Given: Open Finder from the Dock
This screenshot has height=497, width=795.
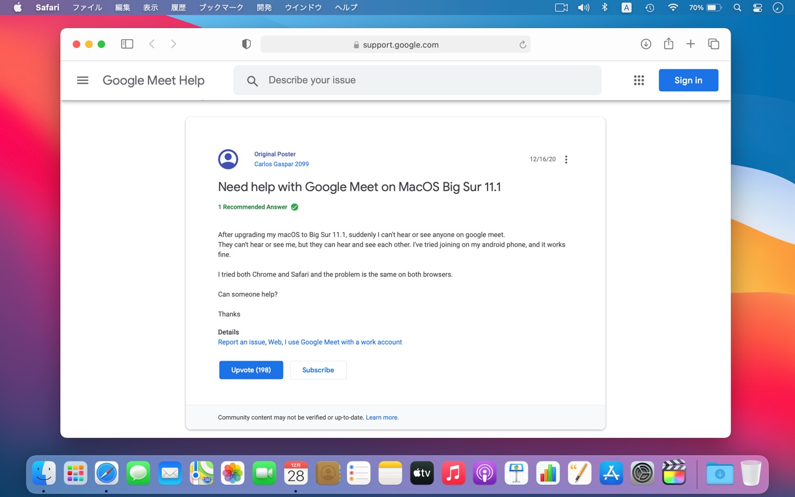Looking at the screenshot, I should point(44,473).
